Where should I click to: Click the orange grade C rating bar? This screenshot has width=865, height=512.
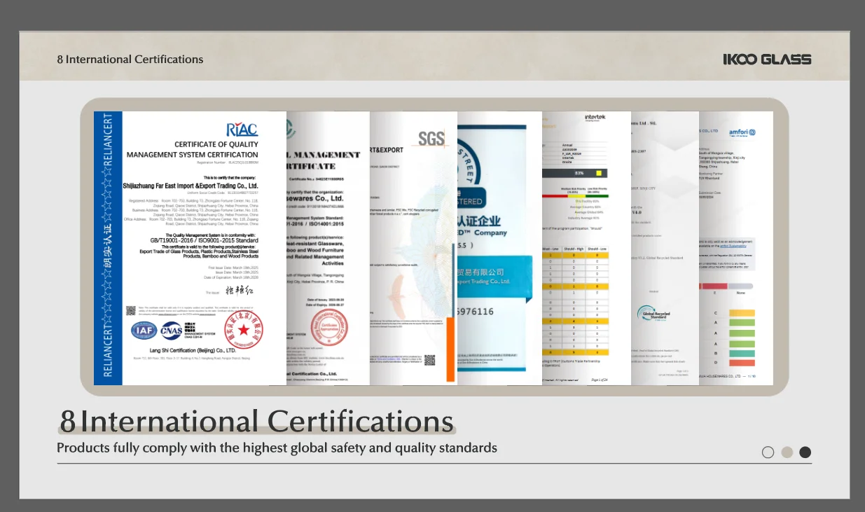[742, 313]
